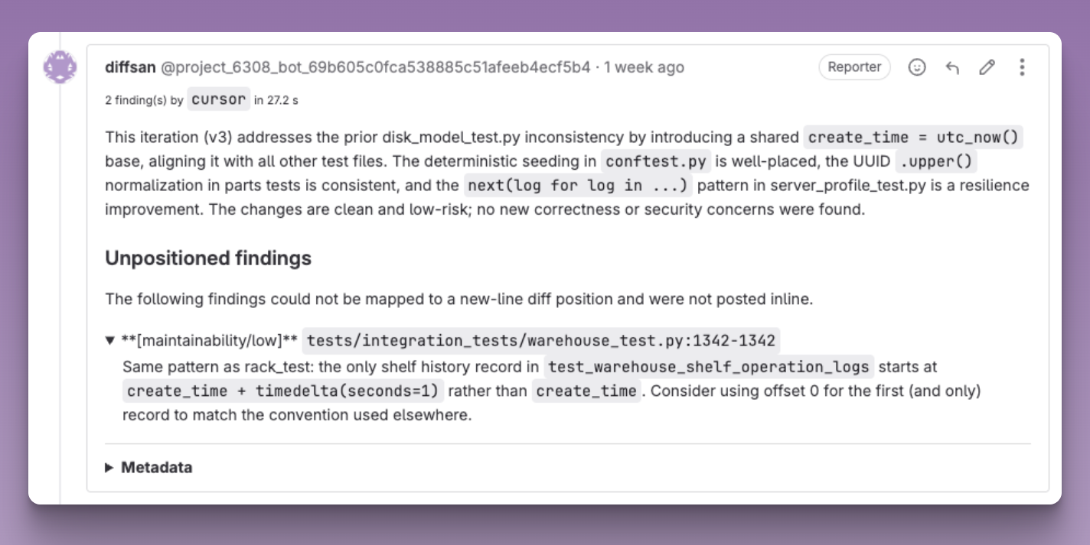
Task: Click the diffsan bot avatar
Action: 60,67
